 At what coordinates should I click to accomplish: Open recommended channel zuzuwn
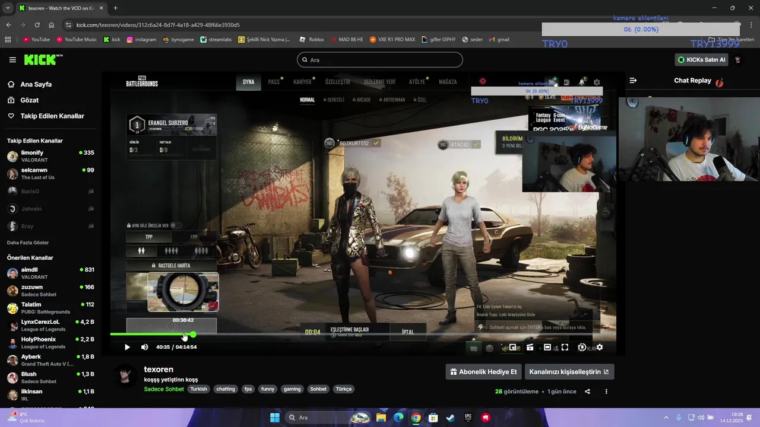click(50, 291)
